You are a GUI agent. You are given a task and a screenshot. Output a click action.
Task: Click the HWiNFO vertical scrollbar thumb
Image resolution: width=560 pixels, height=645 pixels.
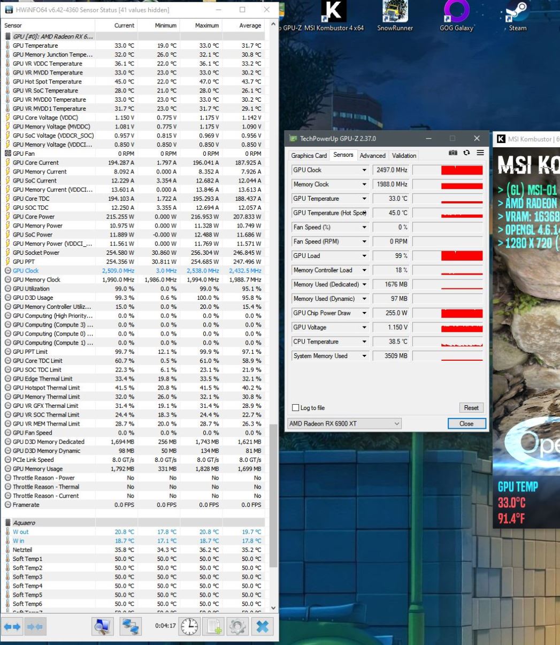274,495
